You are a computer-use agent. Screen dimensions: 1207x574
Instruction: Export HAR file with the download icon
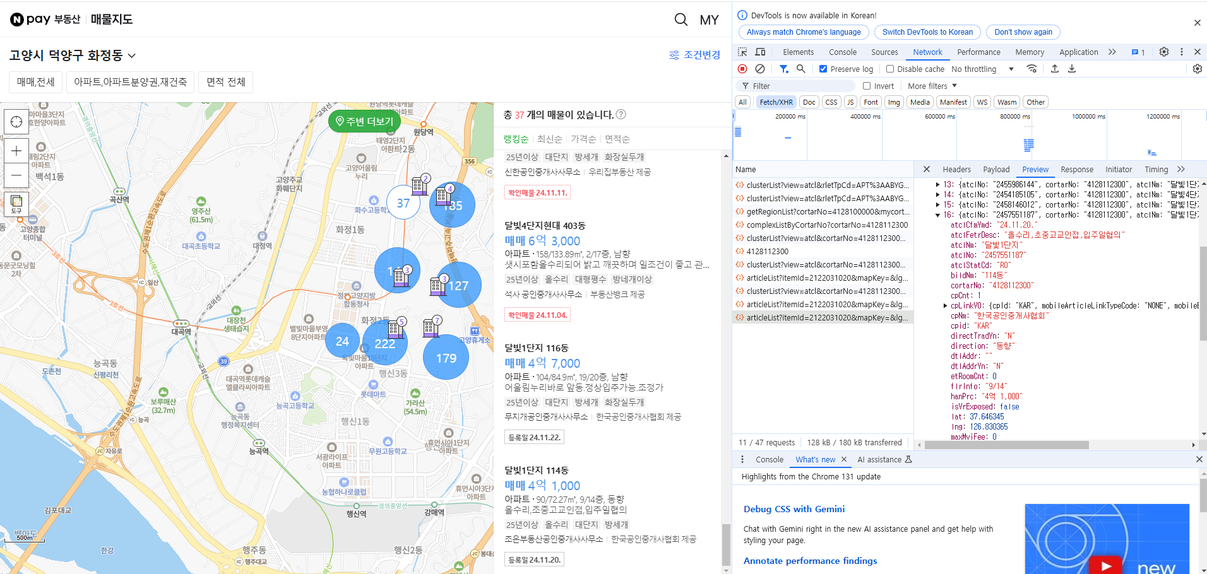[x=1072, y=69]
